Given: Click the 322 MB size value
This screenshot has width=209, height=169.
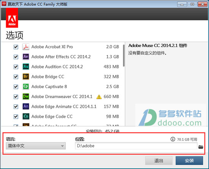Looking at the screenshot, I should (111, 77).
